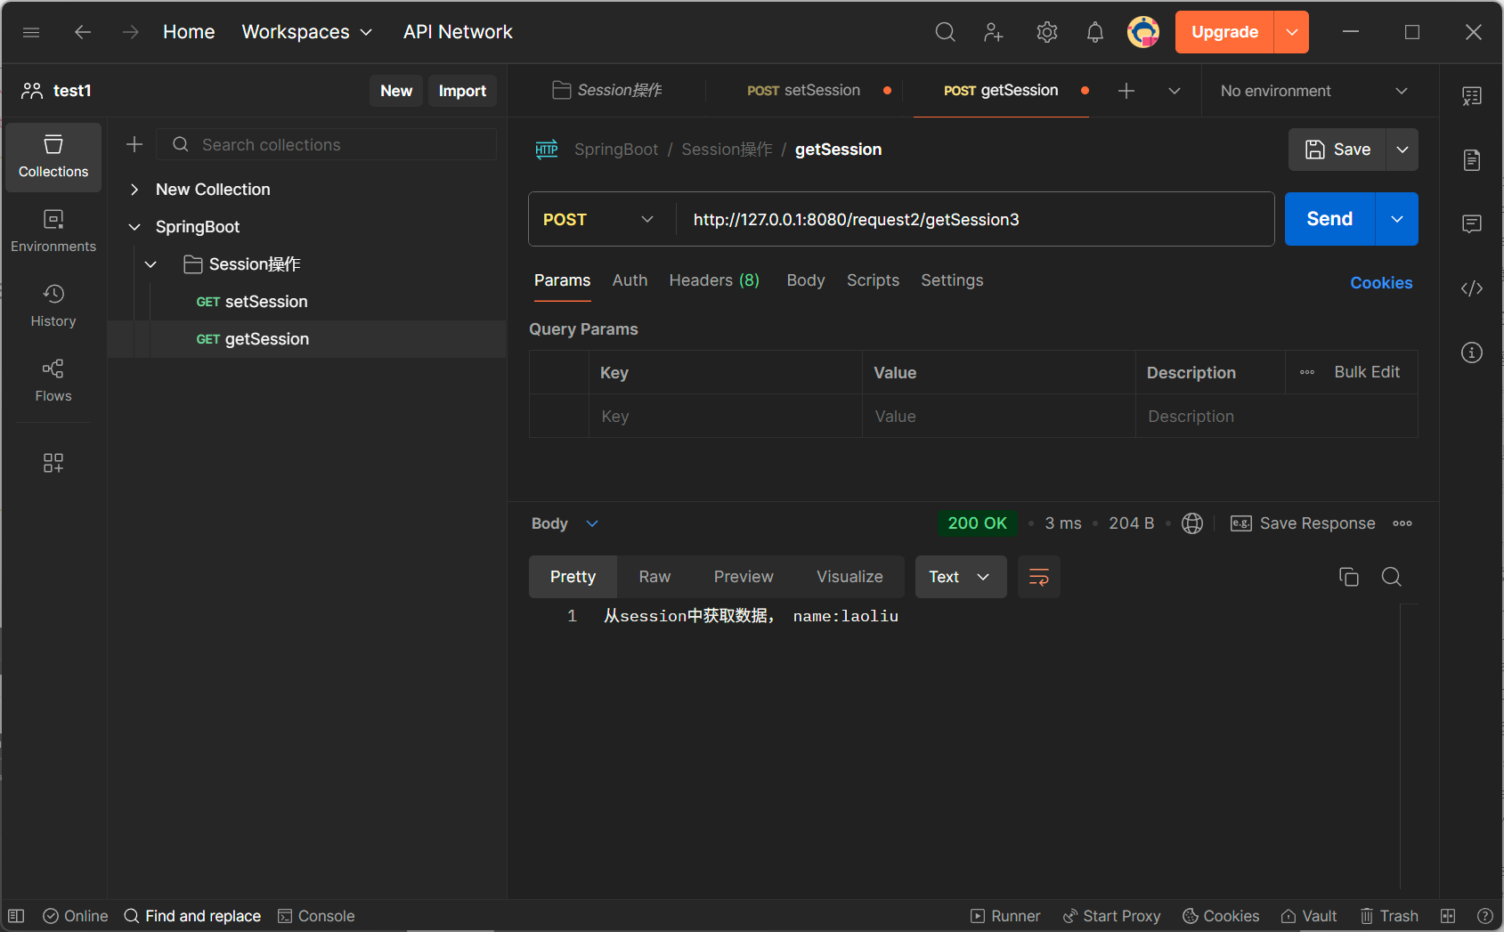Go back using the left arrow
Image resolution: width=1504 pixels, height=932 pixels.
(x=83, y=32)
